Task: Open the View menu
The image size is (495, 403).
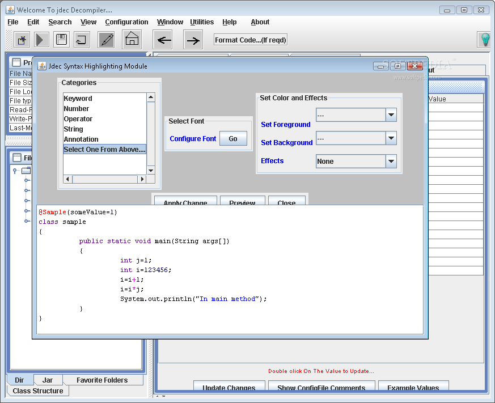Action: [88, 22]
